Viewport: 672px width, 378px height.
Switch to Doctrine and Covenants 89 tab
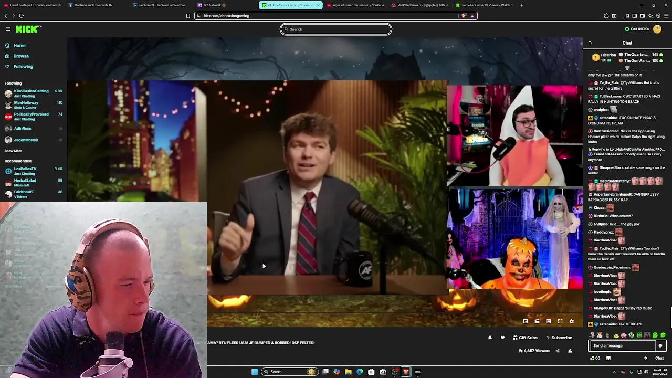point(98,5)
